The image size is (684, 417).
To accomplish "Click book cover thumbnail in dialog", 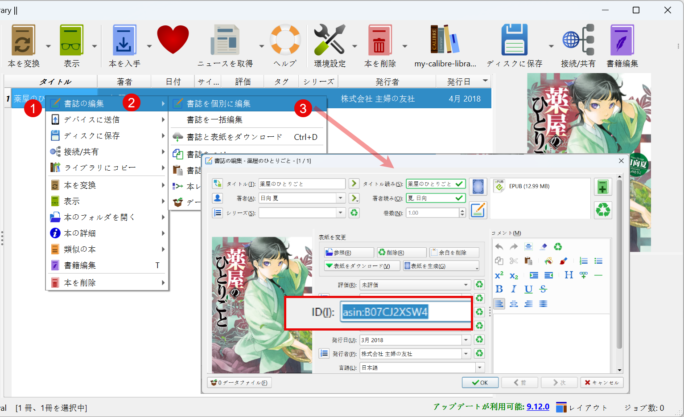I will [262, 305].
